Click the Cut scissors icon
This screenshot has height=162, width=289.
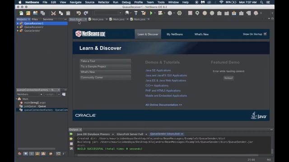[x=53, y=13]
